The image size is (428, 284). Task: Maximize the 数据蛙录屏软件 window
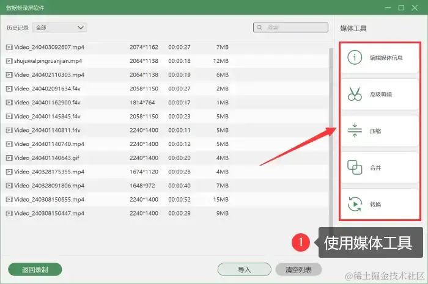401,7
